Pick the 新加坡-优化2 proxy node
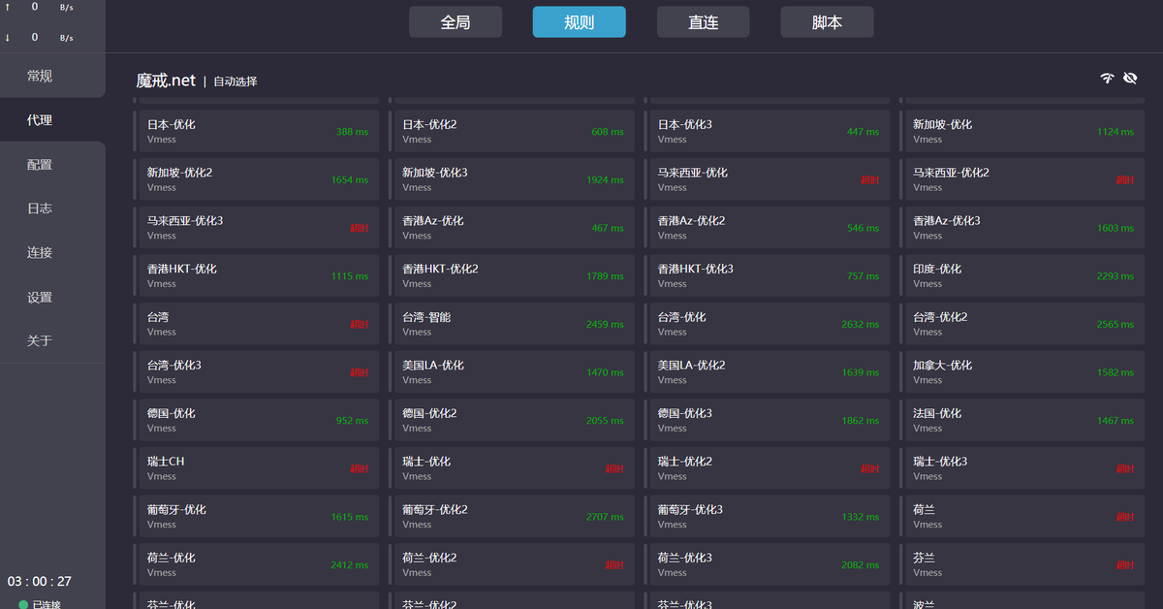 256,179
